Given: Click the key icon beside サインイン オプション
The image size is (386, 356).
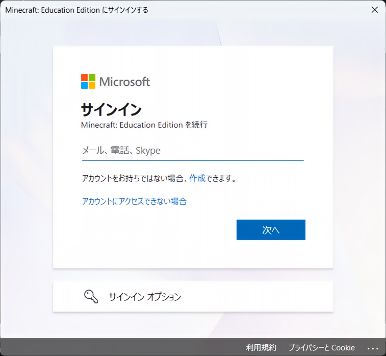Looking at the screenshot, I should tap(91, 296).
